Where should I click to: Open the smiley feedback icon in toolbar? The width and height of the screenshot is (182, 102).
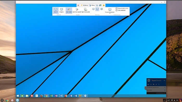click(104, 5)
